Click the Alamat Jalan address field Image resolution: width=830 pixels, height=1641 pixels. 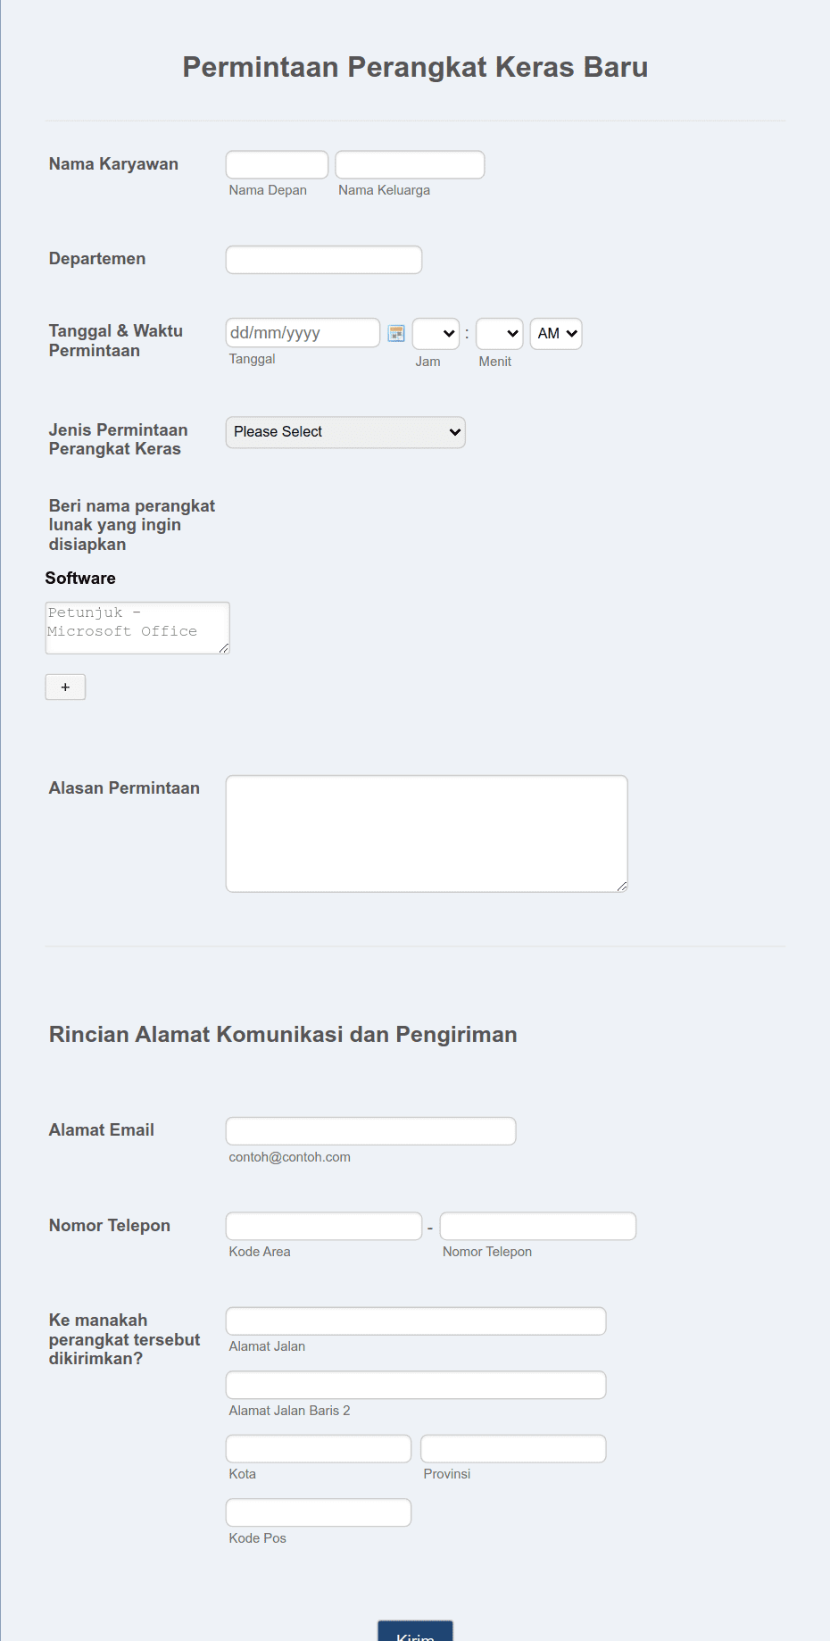tap(415, 1320)
